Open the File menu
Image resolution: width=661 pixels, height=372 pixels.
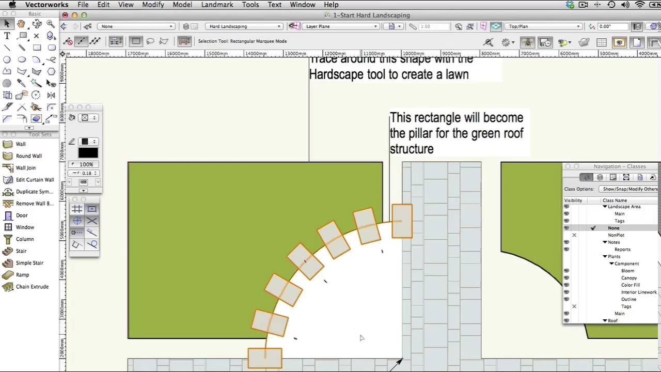pyautogui.click(x=83, y=5)
